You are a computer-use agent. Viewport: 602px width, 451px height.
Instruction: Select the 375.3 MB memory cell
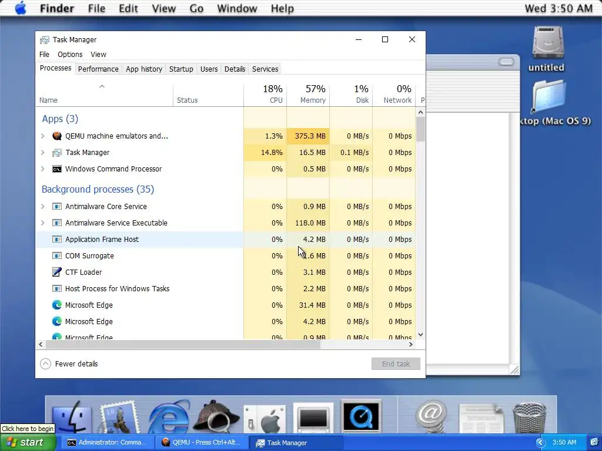308,136
